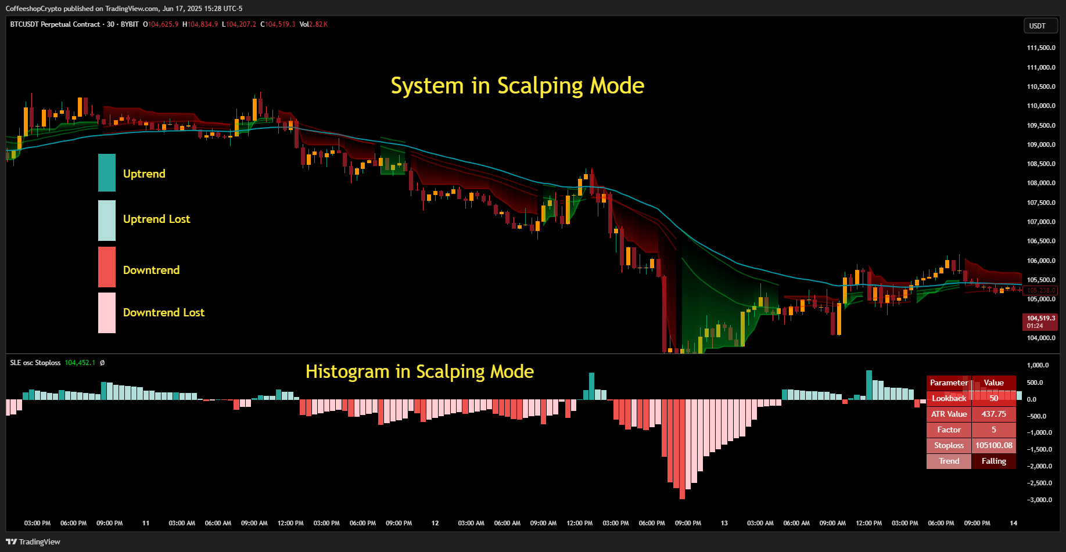Click the 'Stoploss' table cell

pos(949,445)
